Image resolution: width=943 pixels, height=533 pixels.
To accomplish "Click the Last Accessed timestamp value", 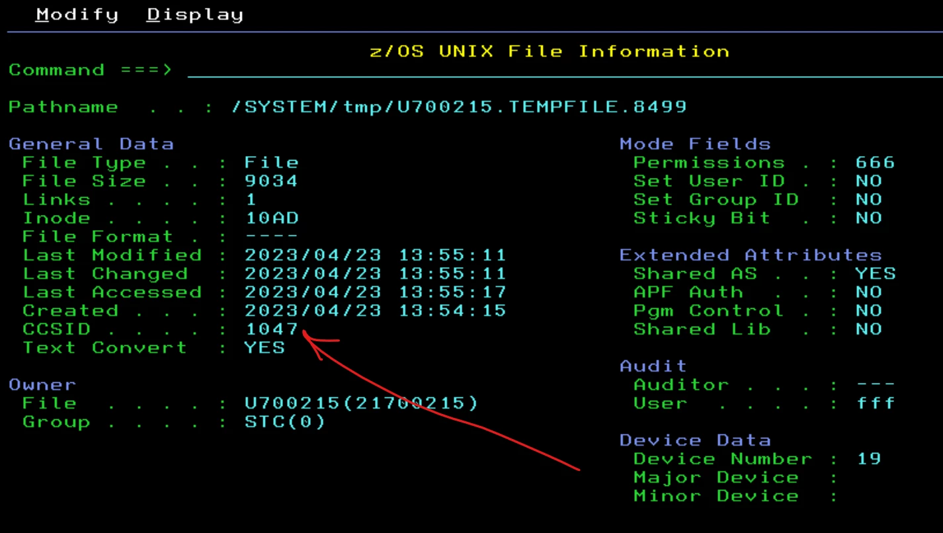I will pos(375,292).
